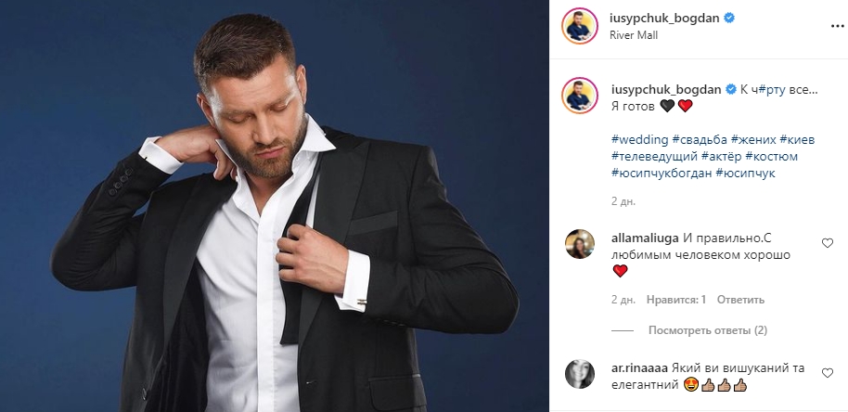
Task: Like ar.rinaaaa's comment with heart
Action: pyautogui.click(x=828, y=372)
